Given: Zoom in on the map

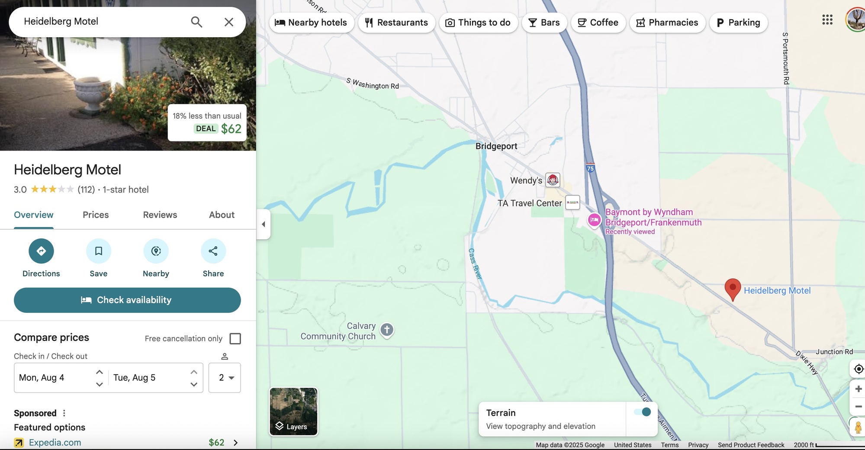Looking at the screenshot, I should 859,389.
